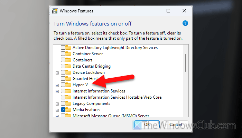Image resolution: width=242 pixels, height=138 pixels.
Task: Expand the Legacy Components node
Action: click(x=57, y=103)
